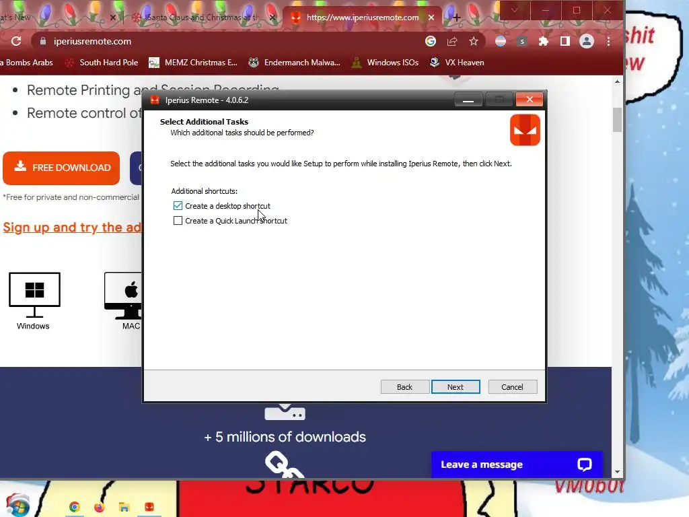Follow the Sign up and try link
Viewport: 689px width, 517px height.
pyautogui.click(x=72, y=228)
